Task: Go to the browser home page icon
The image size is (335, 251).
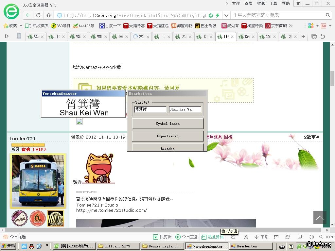Action: (48, 15)
